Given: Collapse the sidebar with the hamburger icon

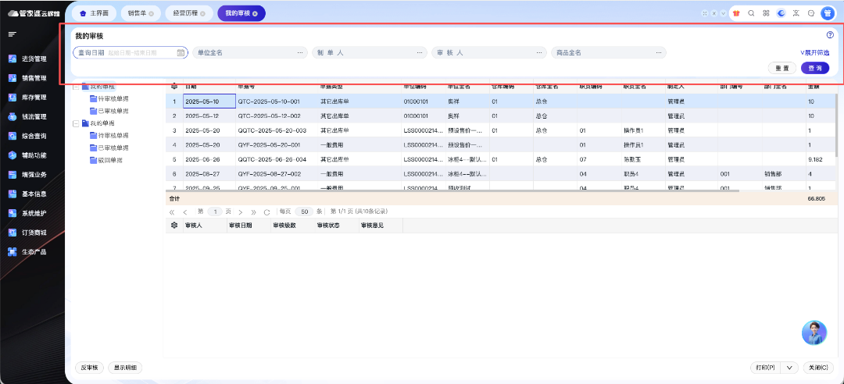Looking at the screenshot, I should click(13, 34).
